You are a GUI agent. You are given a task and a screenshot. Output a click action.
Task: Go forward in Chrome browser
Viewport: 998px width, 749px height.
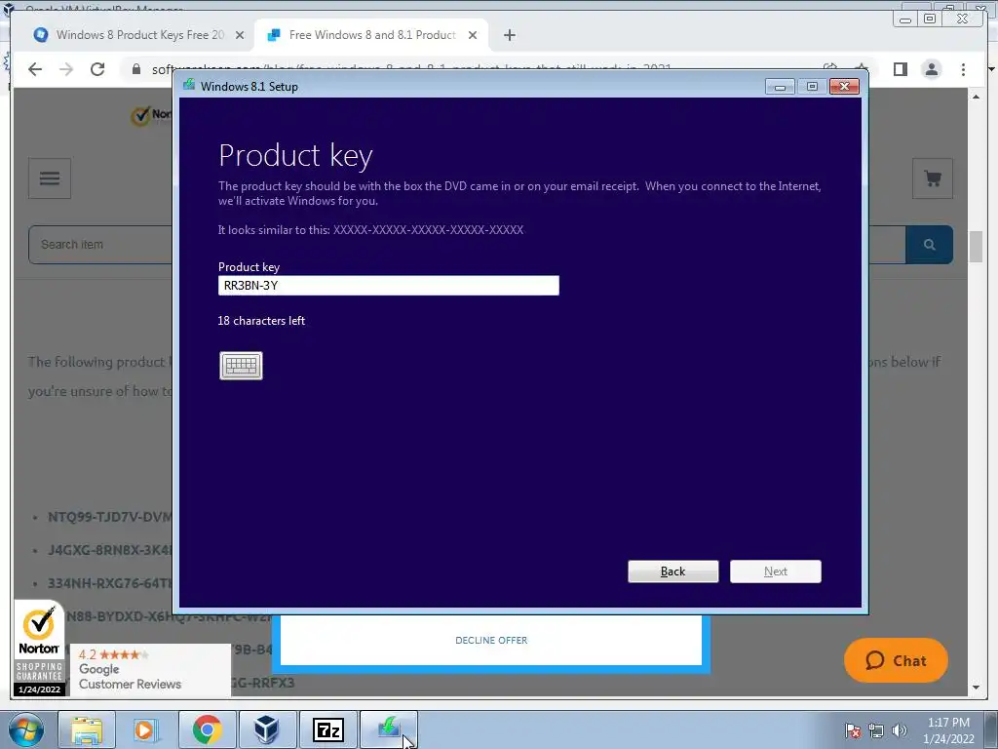(x=66, y=69)
